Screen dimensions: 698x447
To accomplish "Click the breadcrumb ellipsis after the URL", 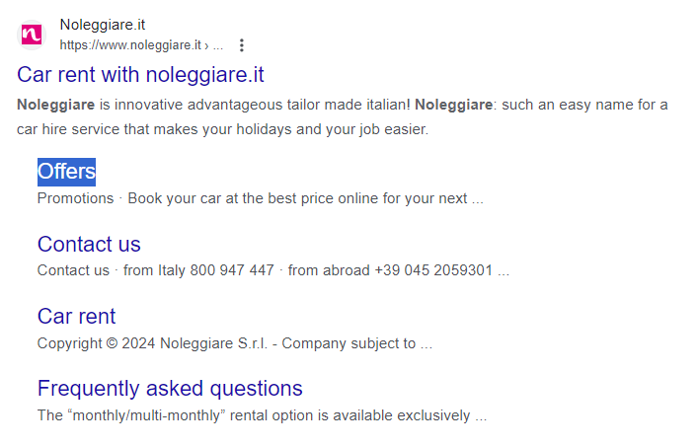I will click(218, 45).
